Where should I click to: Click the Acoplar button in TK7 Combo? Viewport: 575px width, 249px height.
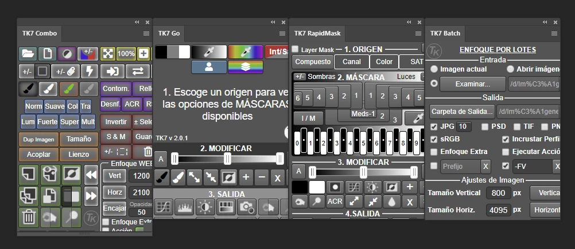coord(38,155)
